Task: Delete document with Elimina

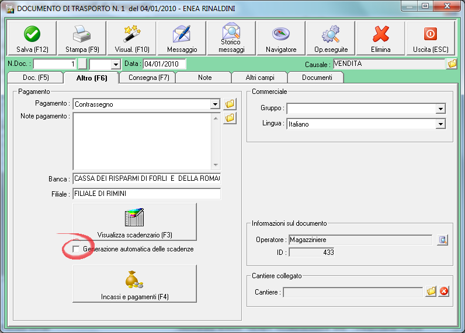Action: coord(380,38)
